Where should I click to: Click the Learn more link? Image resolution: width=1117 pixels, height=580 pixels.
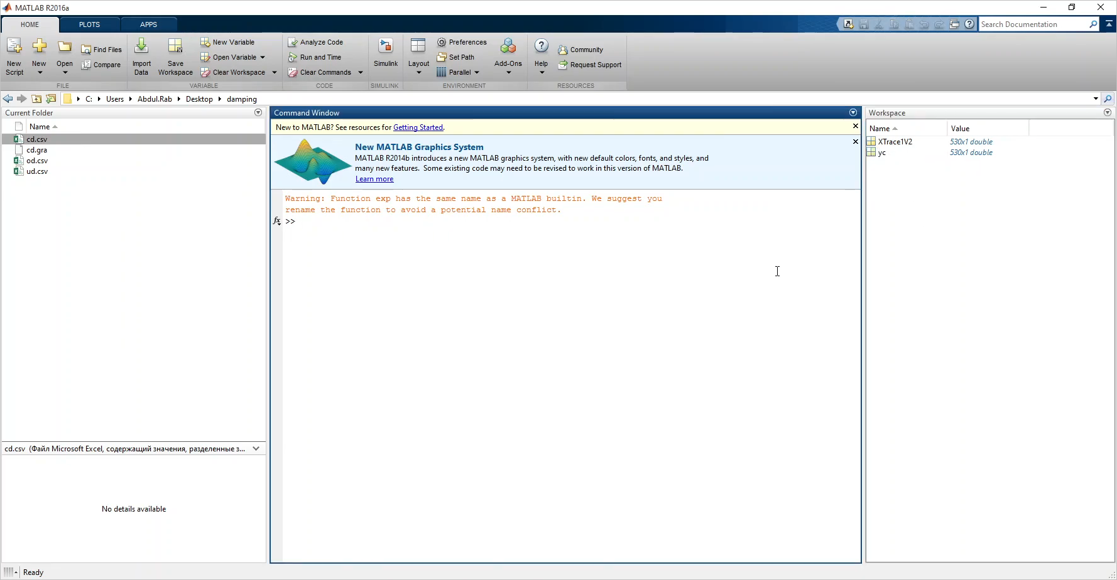(x=374, y=179)
